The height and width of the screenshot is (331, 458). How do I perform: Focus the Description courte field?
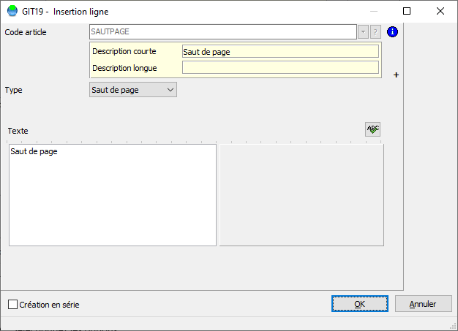(x=280, y=52)
